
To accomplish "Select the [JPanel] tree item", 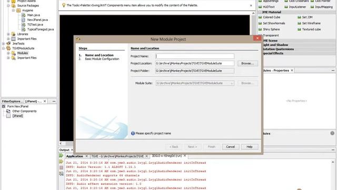I will pyautogui.click(x=17, y=116).
